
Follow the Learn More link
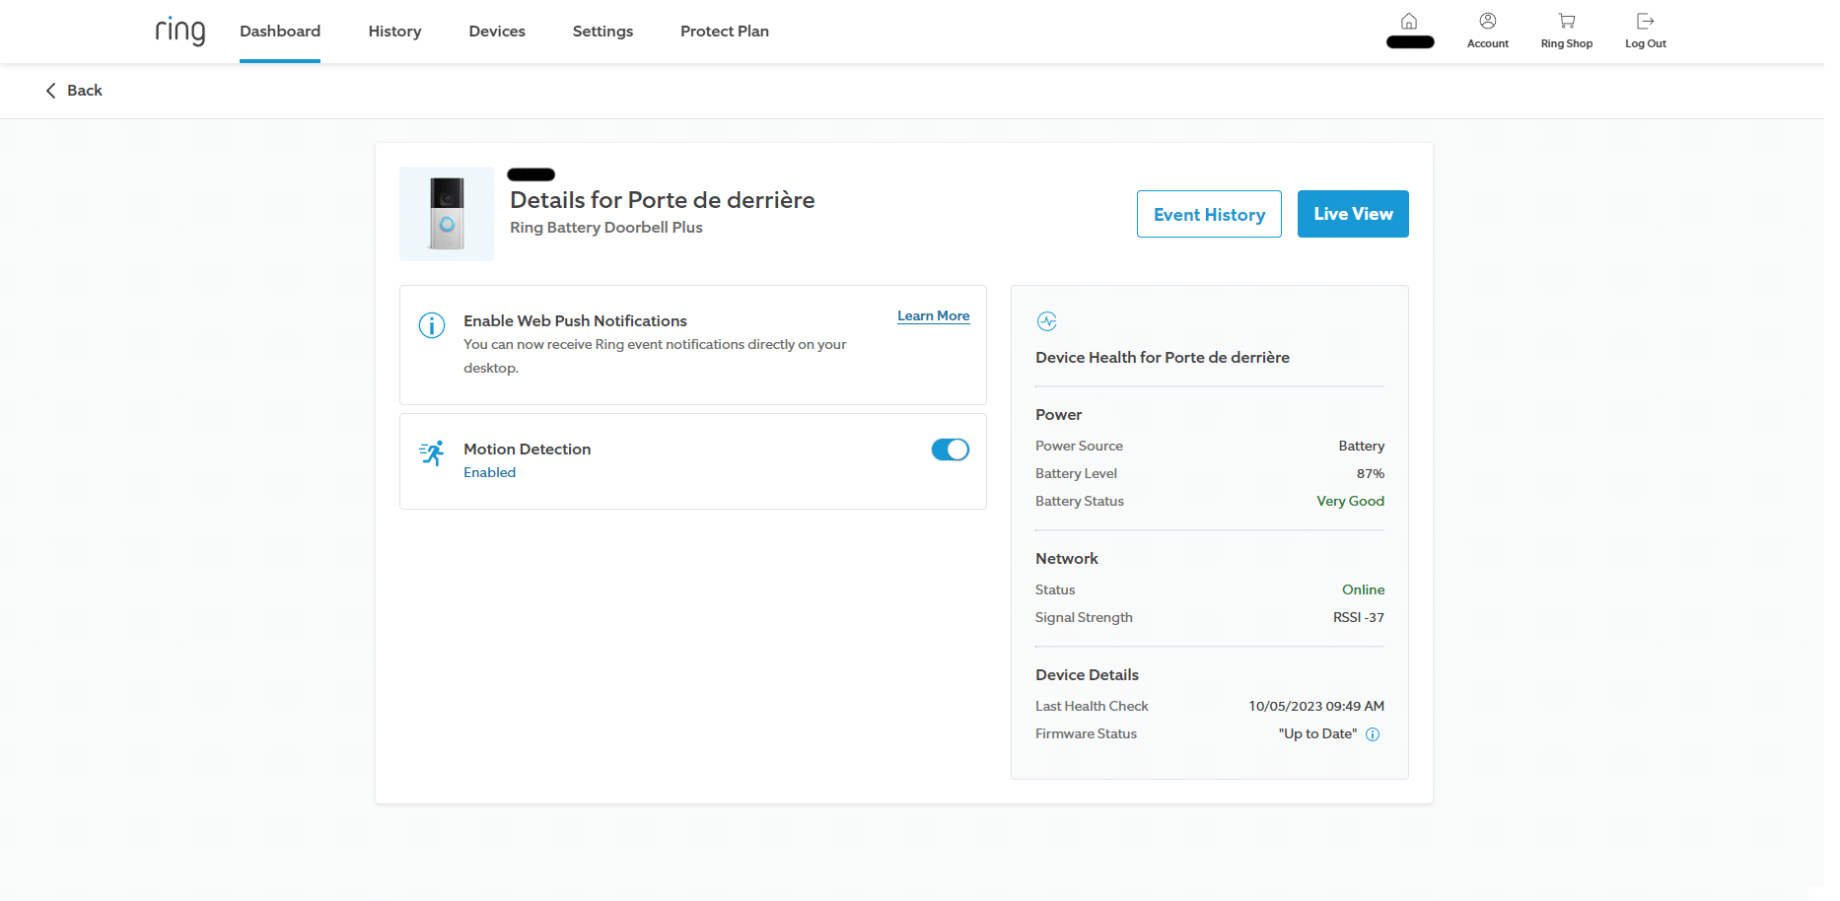933,316
